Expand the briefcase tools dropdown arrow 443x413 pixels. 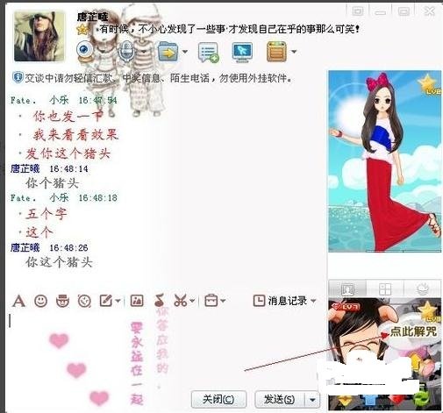223,301
